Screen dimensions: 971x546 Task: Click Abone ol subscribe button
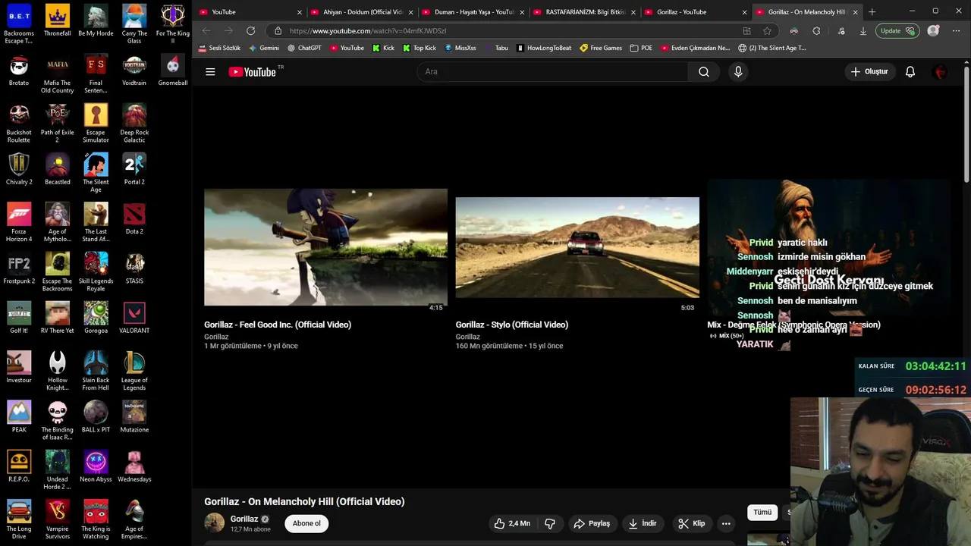[306, 523]
